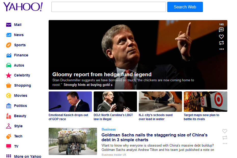Open the Celebrity section label
The width and height of the screenshot is (237, 158).
click(x=22, y=75)
